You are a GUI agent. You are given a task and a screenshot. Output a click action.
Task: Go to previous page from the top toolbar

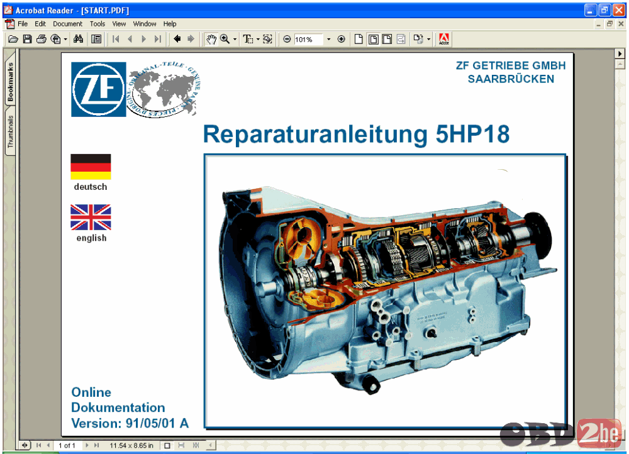pyautogui.click(x=130, y=40)
